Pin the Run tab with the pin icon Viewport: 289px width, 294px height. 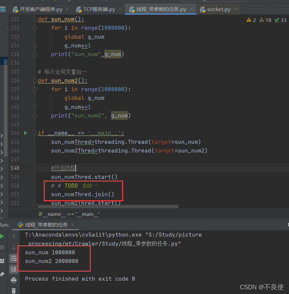pyautogui.click(x=2, y=274)
